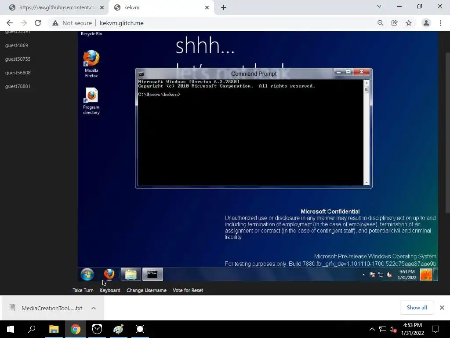The height and width of the screenshot is (338, 450).
Task: Click muted volume icon in VM tray
Action: click(389, 275)
